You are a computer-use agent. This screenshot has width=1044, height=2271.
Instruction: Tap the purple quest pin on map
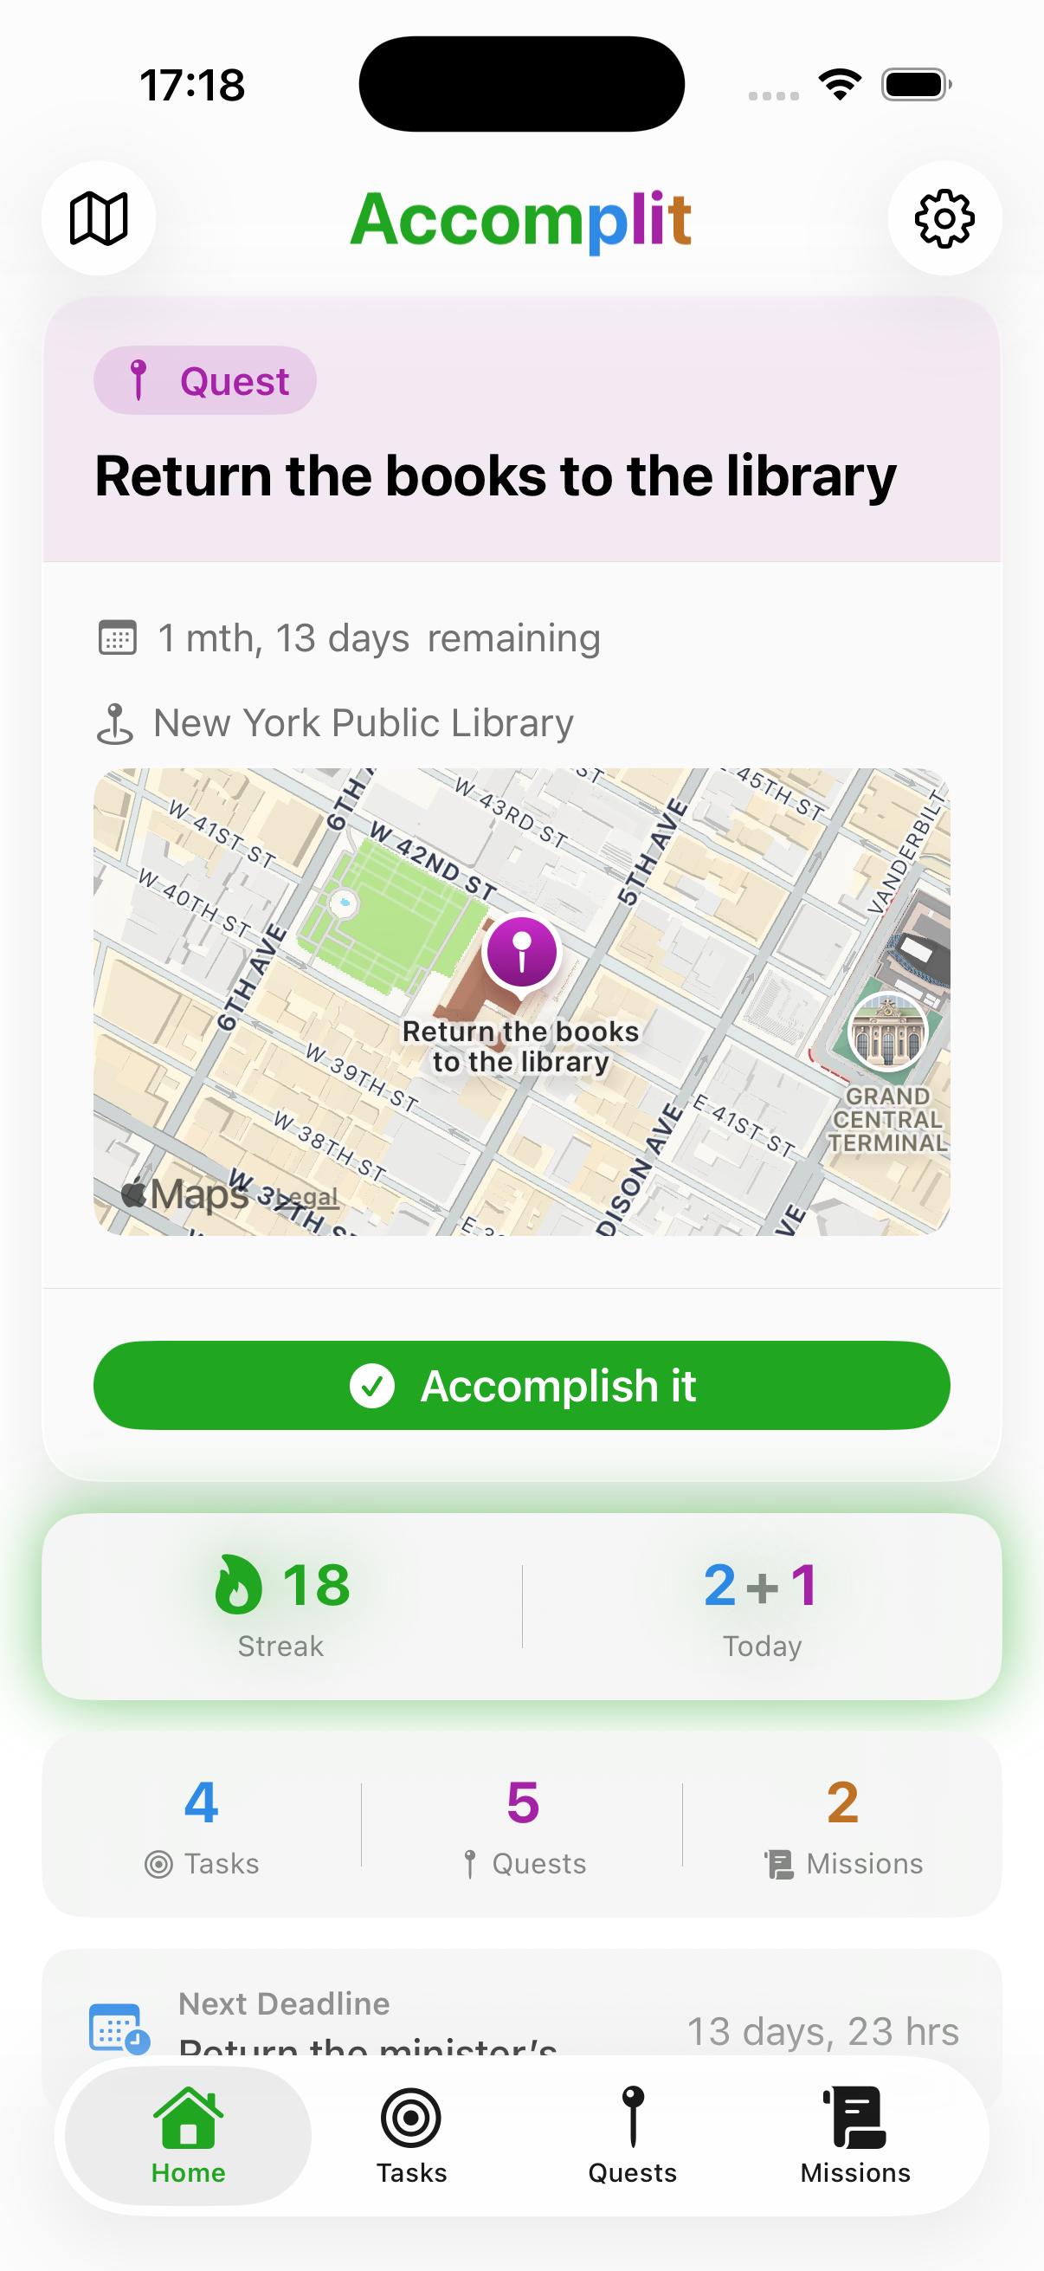pos(521,952)
